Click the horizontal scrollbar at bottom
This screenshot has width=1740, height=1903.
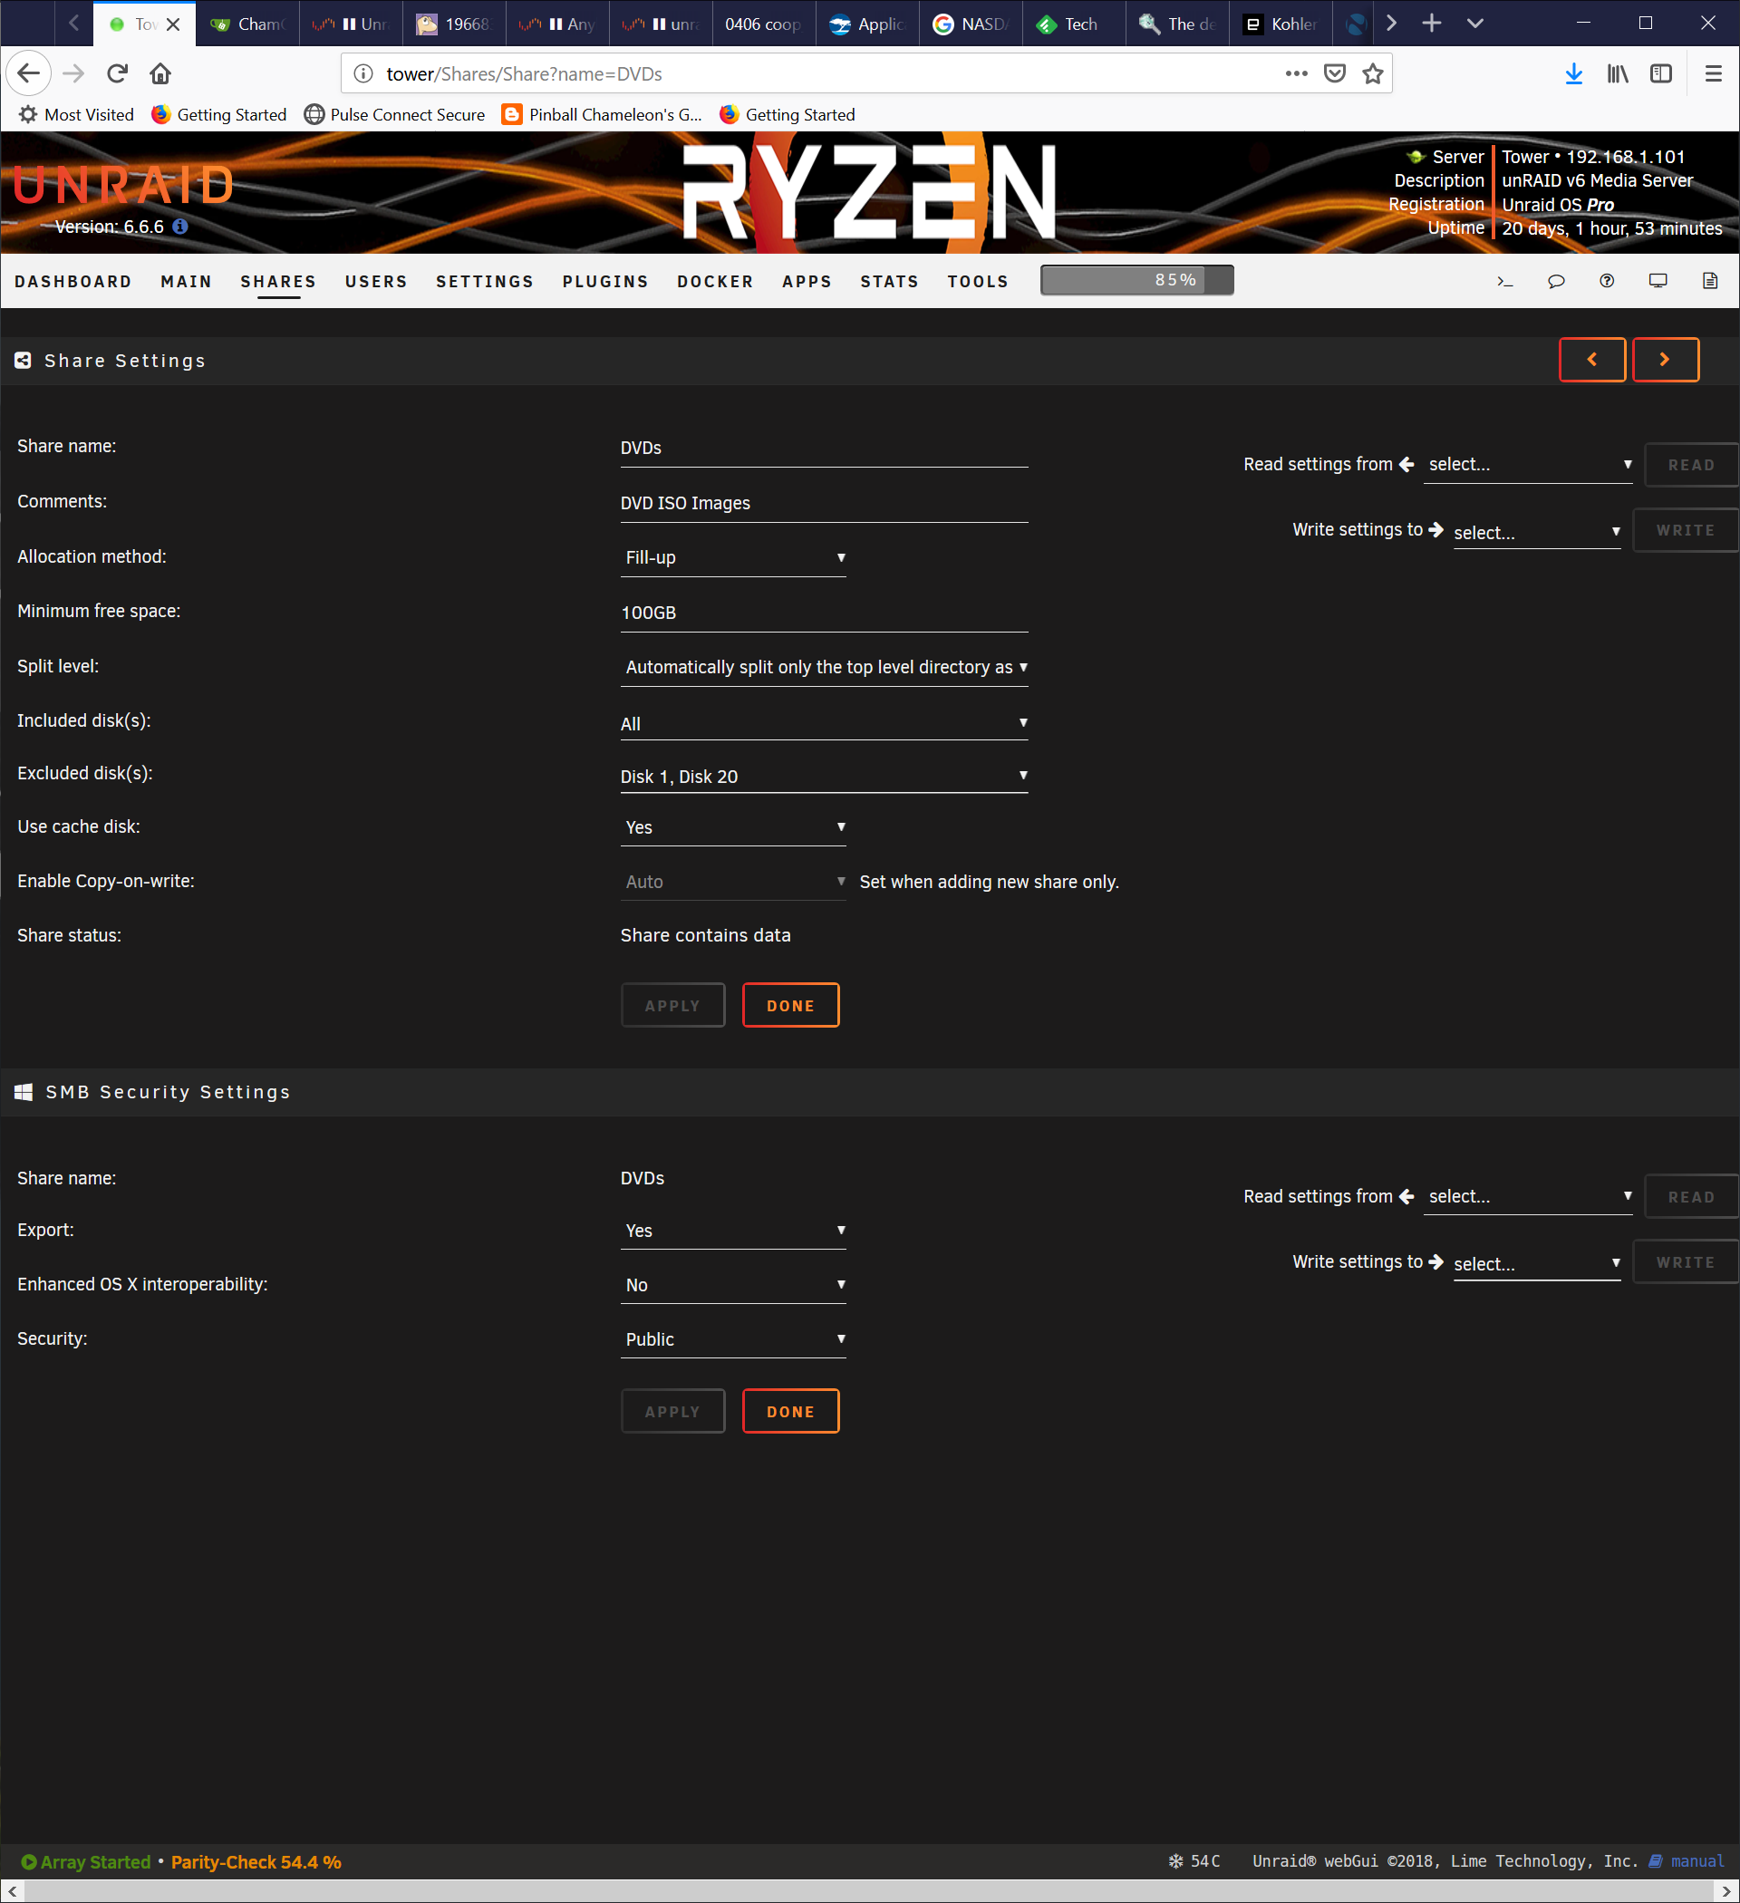click(868, 1892)
